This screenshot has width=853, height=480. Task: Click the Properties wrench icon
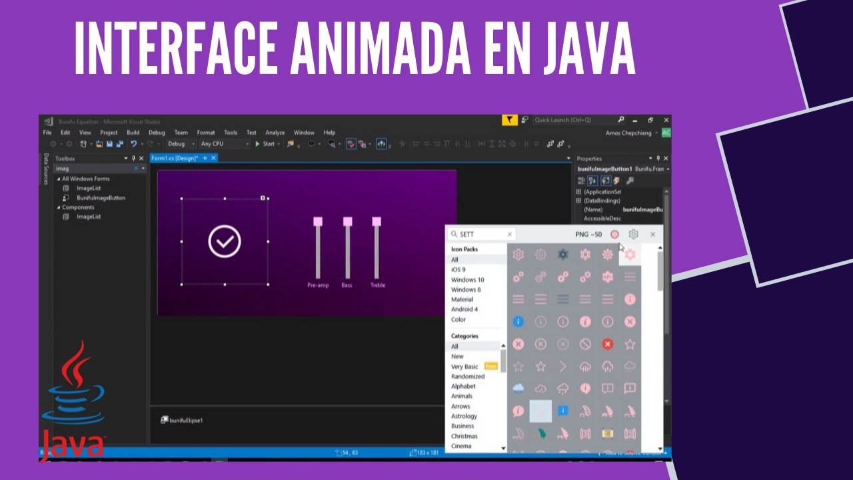(x=630, y=181)
